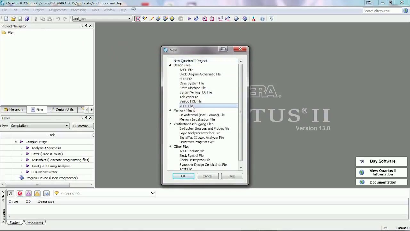Click the Save All toolbar icon

coord(27,19)
